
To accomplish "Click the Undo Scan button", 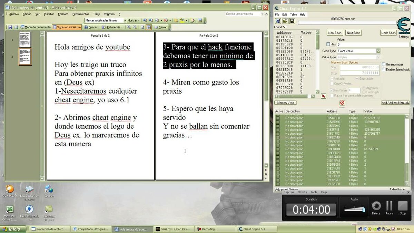I will (x=388, y=33).
